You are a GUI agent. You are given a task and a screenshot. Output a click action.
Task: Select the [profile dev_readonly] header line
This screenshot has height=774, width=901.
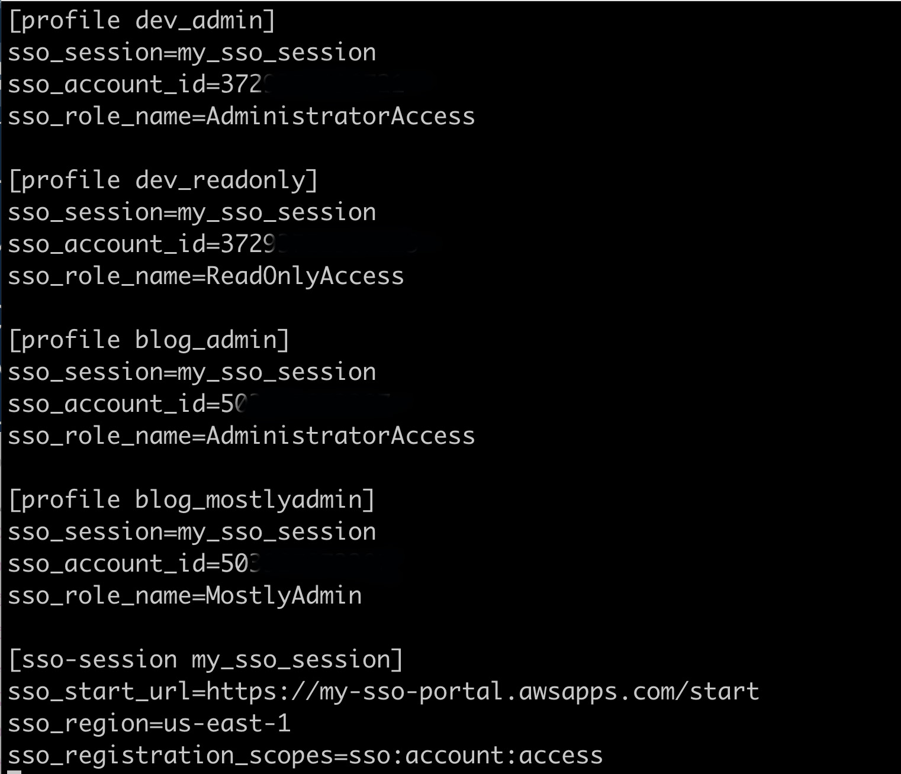pos(163,180)
